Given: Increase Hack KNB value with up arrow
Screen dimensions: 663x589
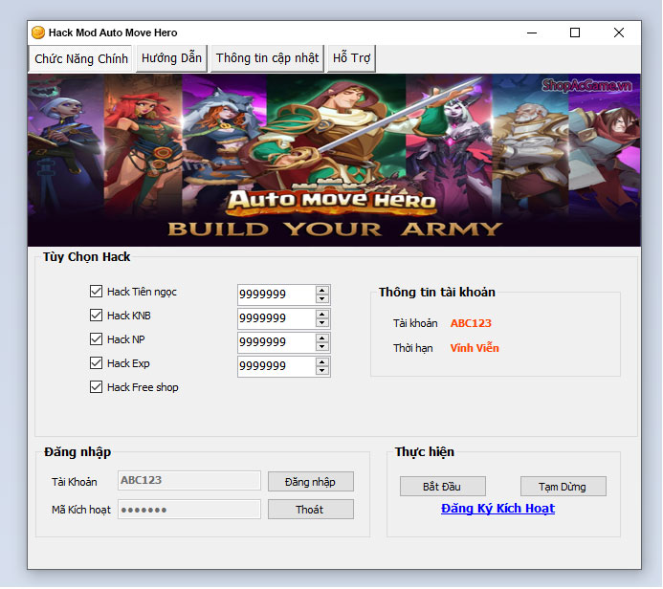Looking at the screenshot, I should pyautogui.click(x=322, y=315).
